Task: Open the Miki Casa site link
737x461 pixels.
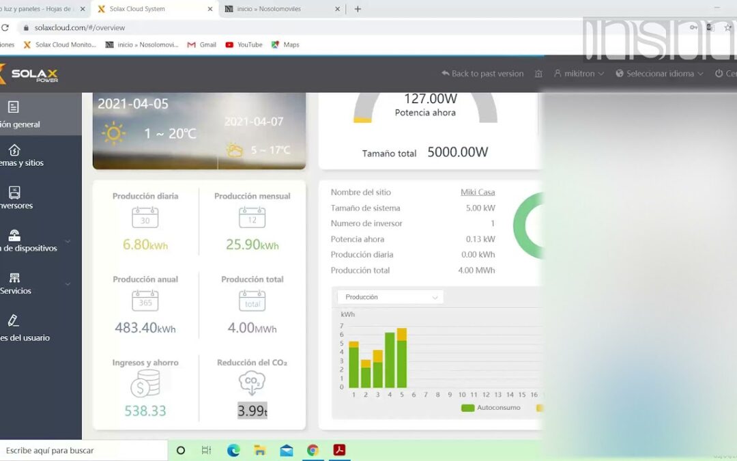Action: coord(478,193)
